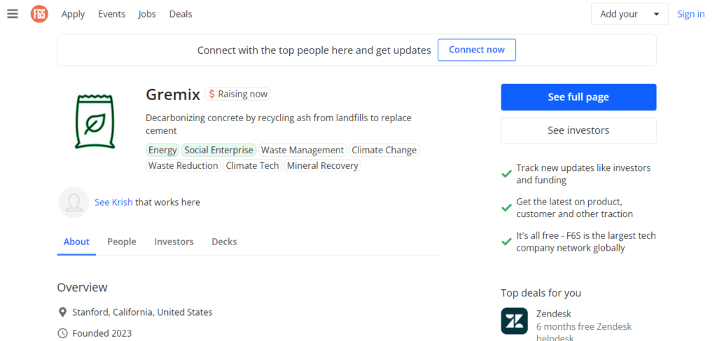Click the See investors button
The image size is (717, 341).
(x=578, y=130)
